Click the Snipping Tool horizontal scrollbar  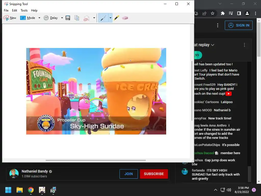96,160
